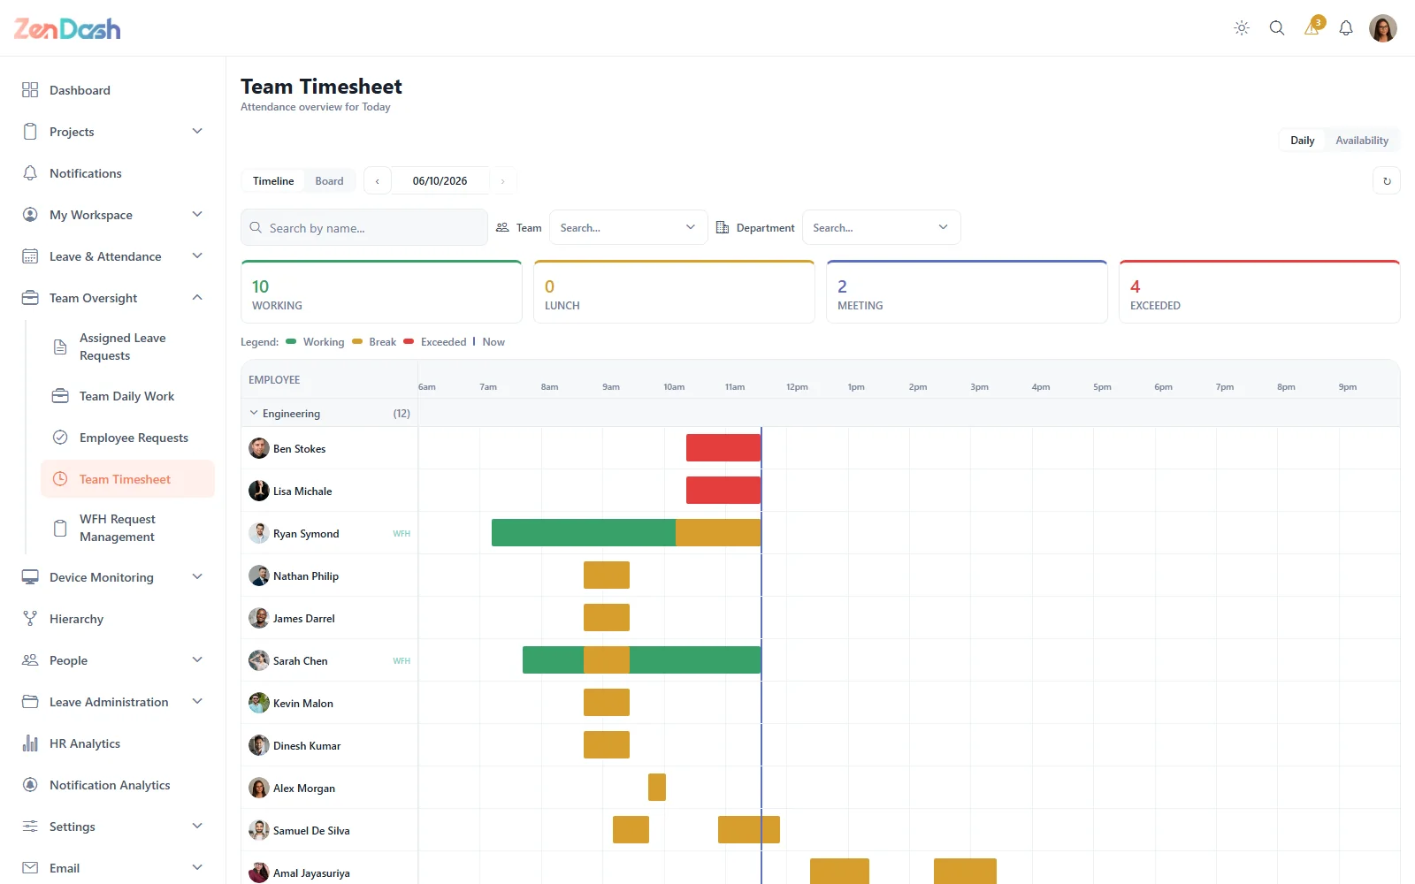Switch to Board view
Image resolution: width=1415 pixels, height=884 pixels.
point(329,181)
